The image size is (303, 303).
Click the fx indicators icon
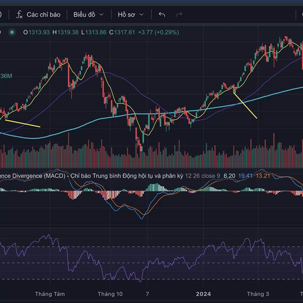point(19,15)
